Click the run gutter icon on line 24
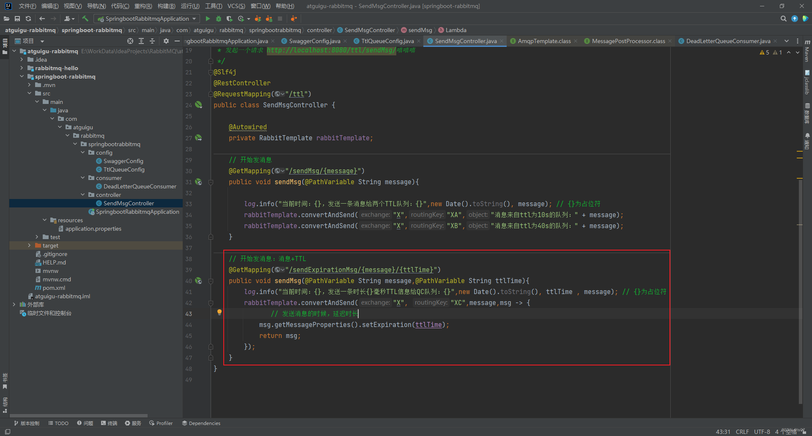Image resolution: width=812 pixels, height=436 pixels. pos(198,105)
